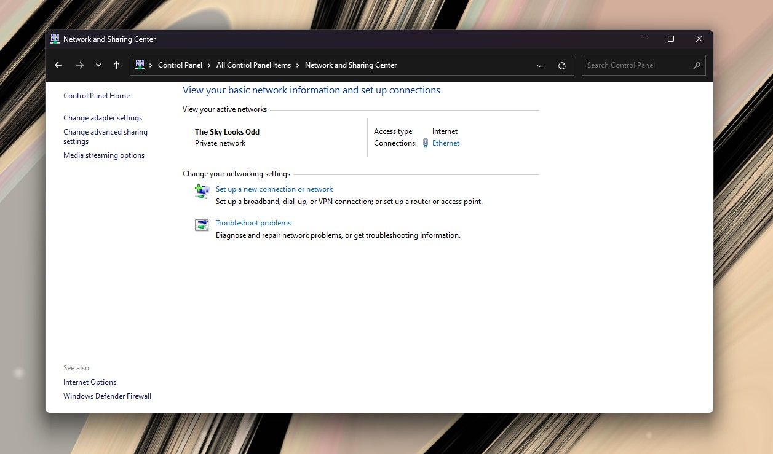The height and width of the screenshot is (454, 773).
Task: Click the new connection setup icon
Action: click(x=202, y=192)
